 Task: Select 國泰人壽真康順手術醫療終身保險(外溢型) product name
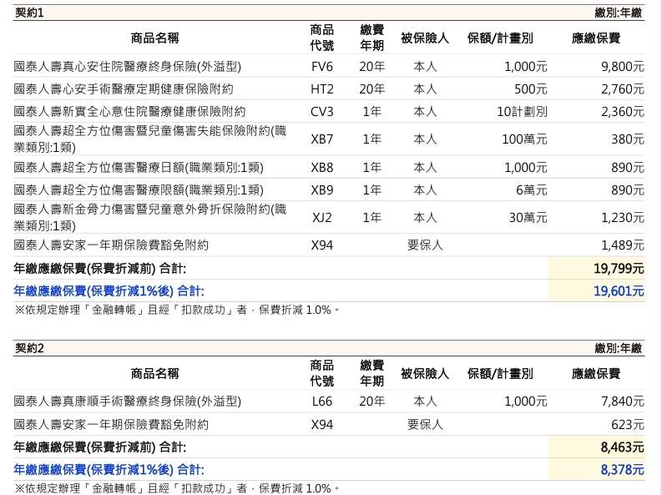(128, 402)
